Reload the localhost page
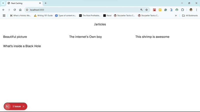The height and width of the screenshot is (112, 200). [x=15, y=10]
